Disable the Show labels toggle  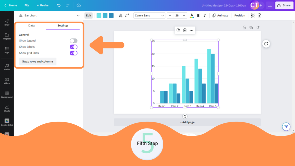point(73,47)
